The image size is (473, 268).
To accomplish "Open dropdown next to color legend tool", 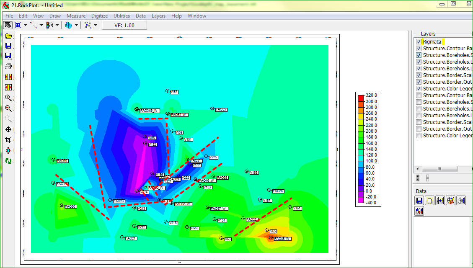I will 57,25.
